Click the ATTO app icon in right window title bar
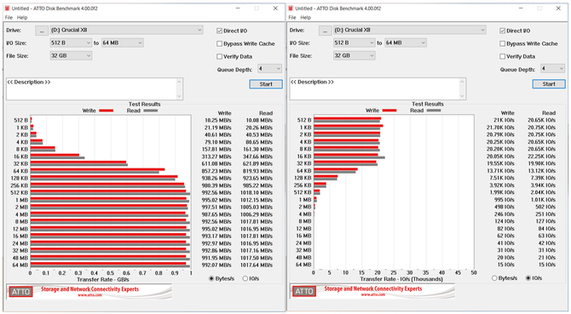The image size is (571, 314). pyautogui.click(x=291, y=8)
